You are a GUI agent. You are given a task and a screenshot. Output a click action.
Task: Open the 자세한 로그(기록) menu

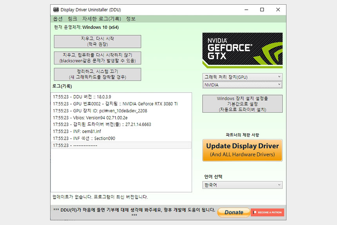[101, 19]
